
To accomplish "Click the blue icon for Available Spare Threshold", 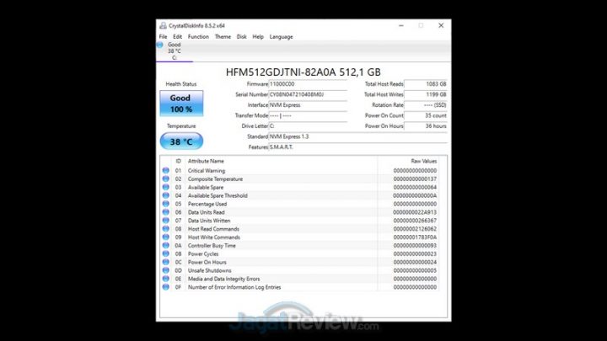I will (166, 195).
